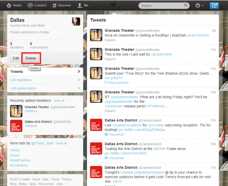This screenshot has height=186, width=228.
Task: Open the ow.ly/1VNJSm link
Action: pyautogui.click(x=198, y=35)
